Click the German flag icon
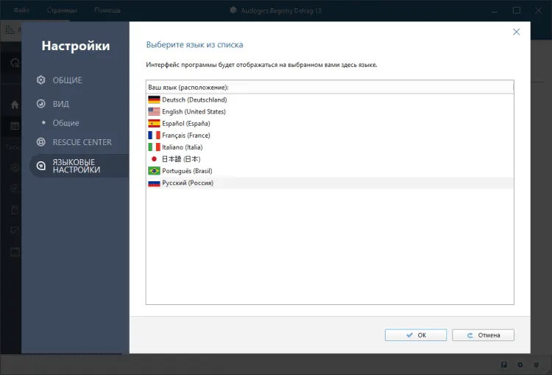Screen dimensions: 552x375 (154, 99)
